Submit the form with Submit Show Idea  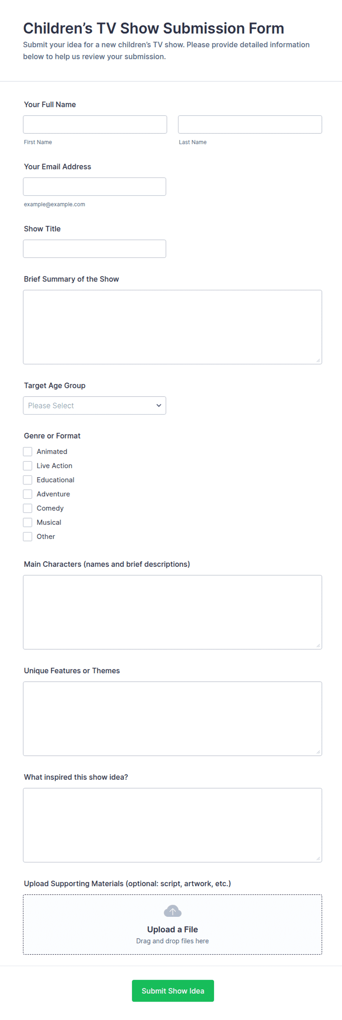click(x=173, y=991)
